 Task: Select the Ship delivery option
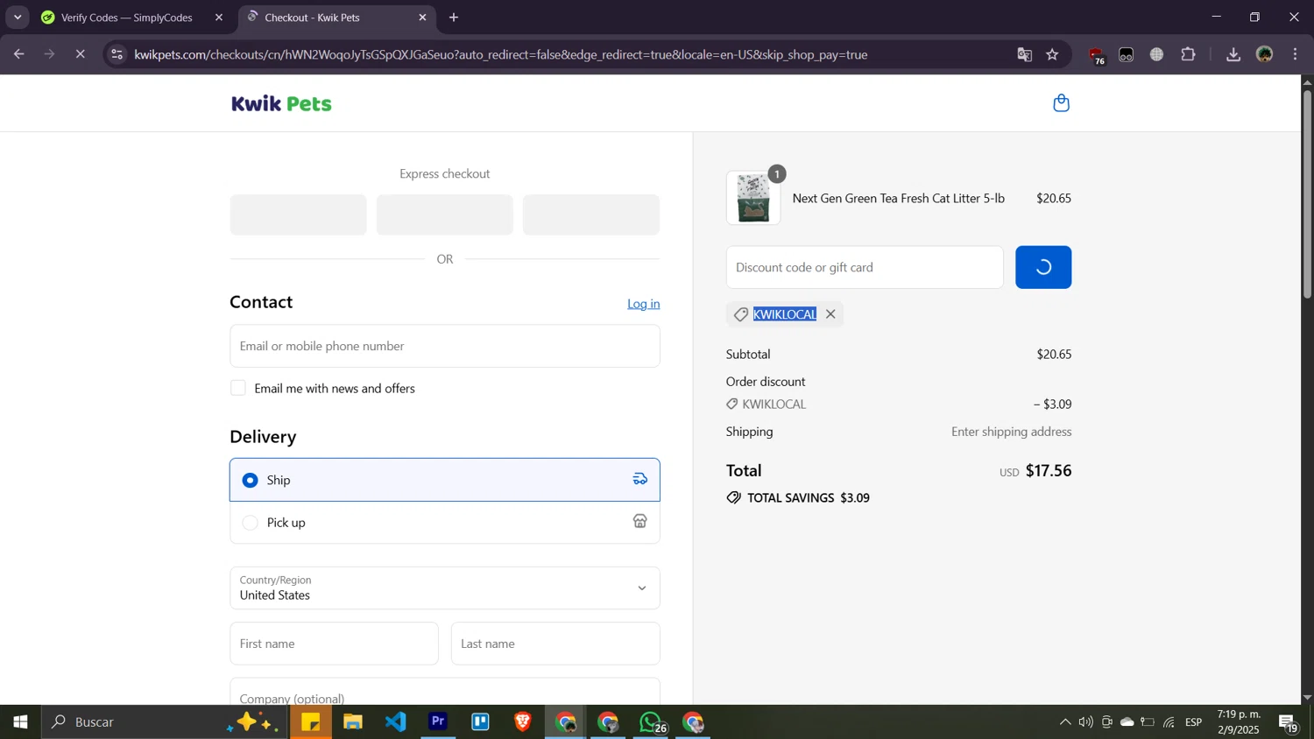444,480
